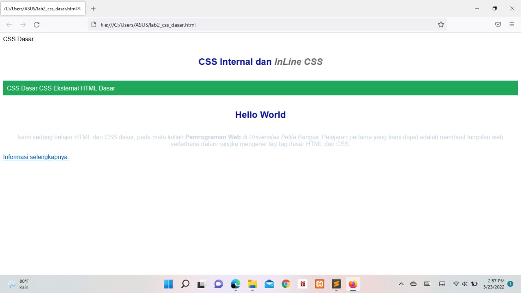The image size is (521, 293).
Task: Go back with the browser back arrow
Action: [9, 25]
